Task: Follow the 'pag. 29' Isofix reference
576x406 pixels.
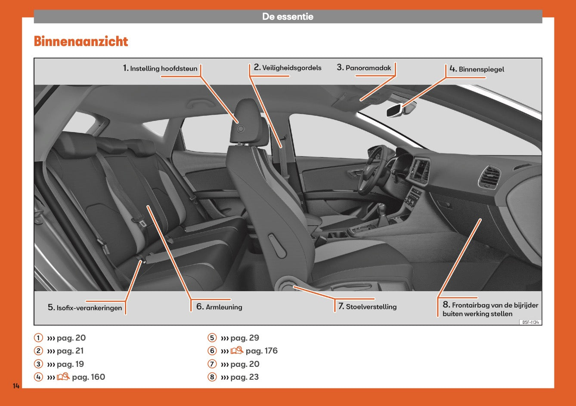Action: [x=245, y=338]
